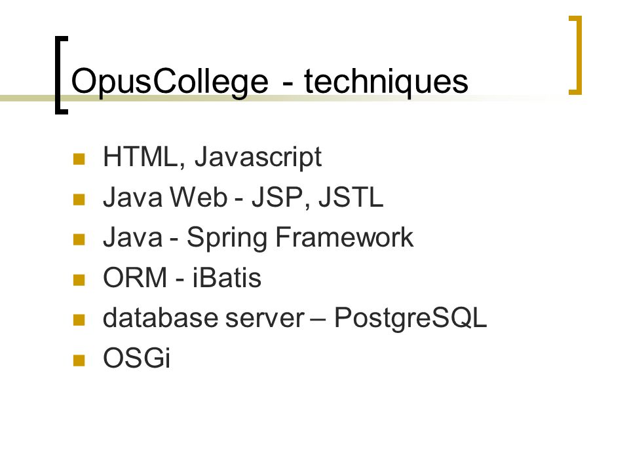Click the OSGi bullet text
The width and height of the screenshot is (629, 471).
pos(137,358)
